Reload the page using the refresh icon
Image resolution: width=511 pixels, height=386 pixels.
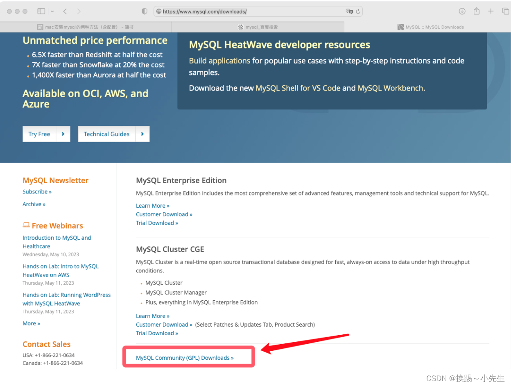pos(358,11)
